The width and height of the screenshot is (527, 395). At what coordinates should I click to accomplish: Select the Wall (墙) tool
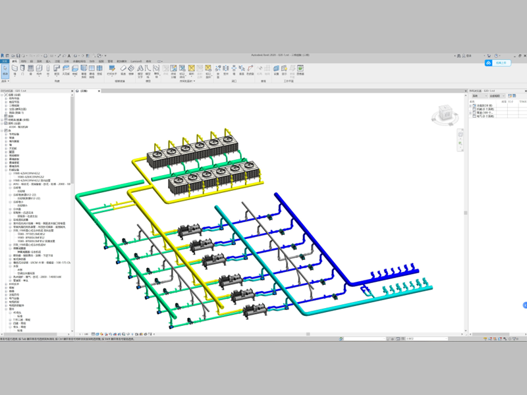coord(15,70)
